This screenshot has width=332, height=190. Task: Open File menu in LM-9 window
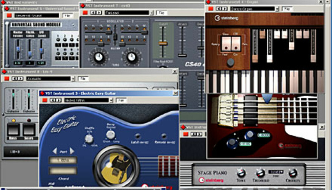(x=83, y=79)
